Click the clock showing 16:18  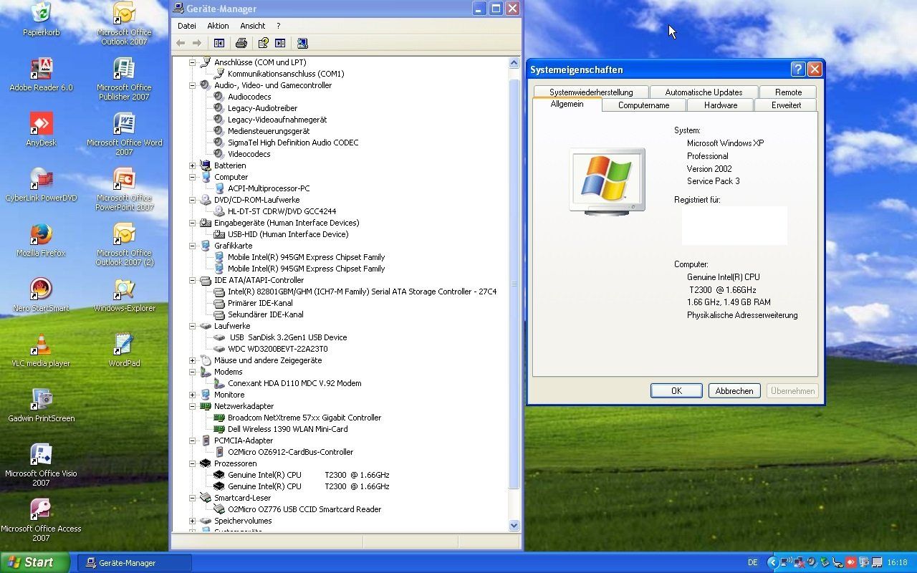click(897, 563)
